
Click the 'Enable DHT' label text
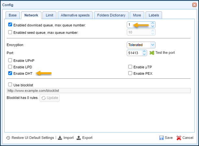[x=23, y=73]
